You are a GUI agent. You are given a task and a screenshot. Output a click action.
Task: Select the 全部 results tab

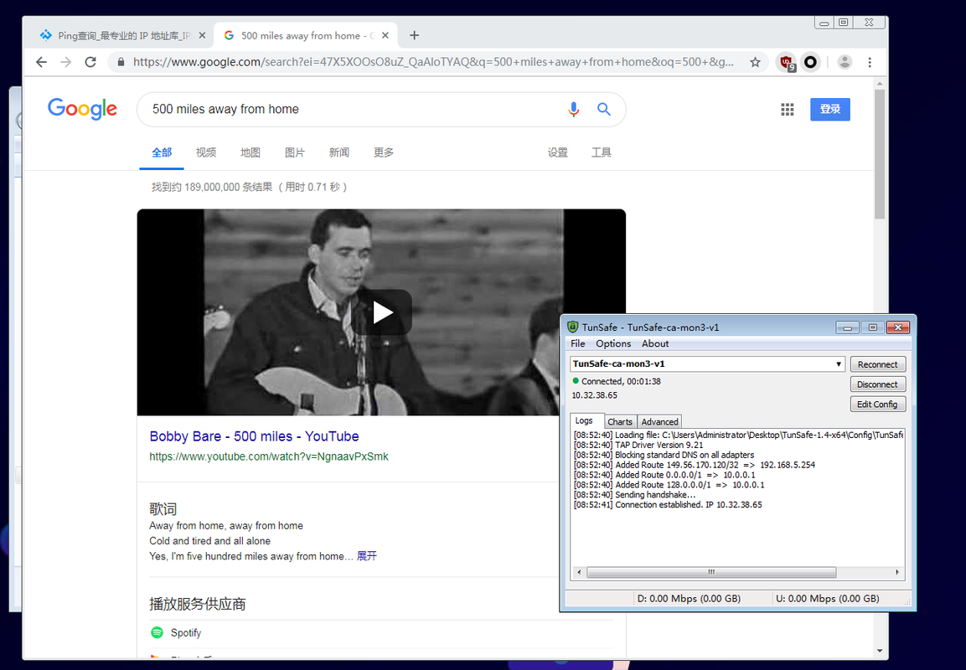(162, 152)
